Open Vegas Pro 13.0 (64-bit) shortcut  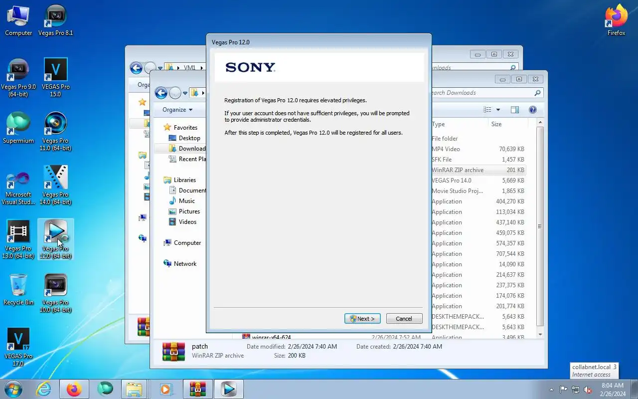point(18,239)
